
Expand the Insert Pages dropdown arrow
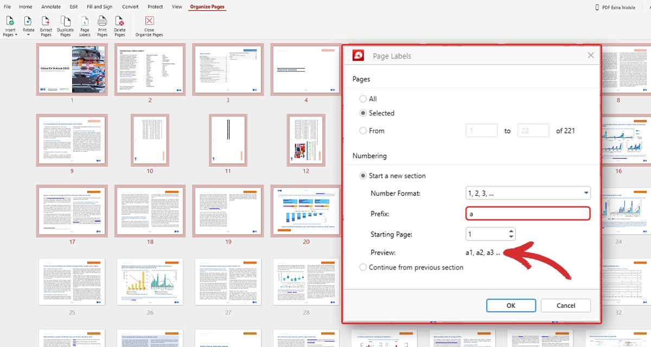[16, 35]
